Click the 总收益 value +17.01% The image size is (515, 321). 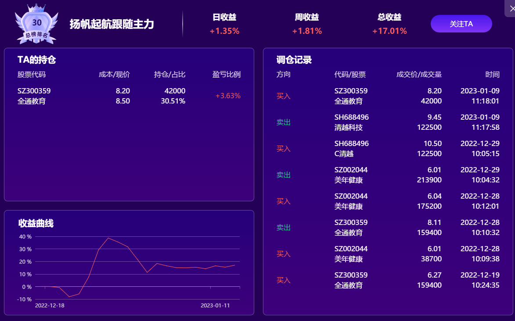[389, 31]
